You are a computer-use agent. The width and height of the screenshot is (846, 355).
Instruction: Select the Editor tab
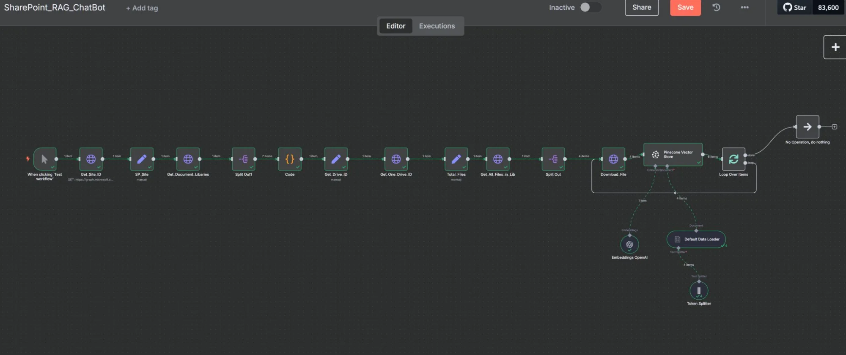click(x=396, y=26)
